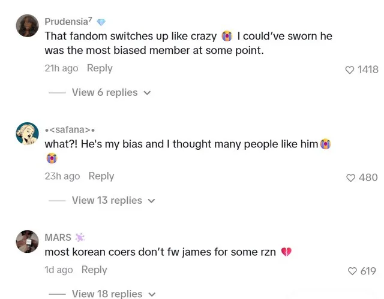Open safana's cartoon avatar
Image resolution: width=384 pixels, height=299 pixels.
tap(27, 134)
